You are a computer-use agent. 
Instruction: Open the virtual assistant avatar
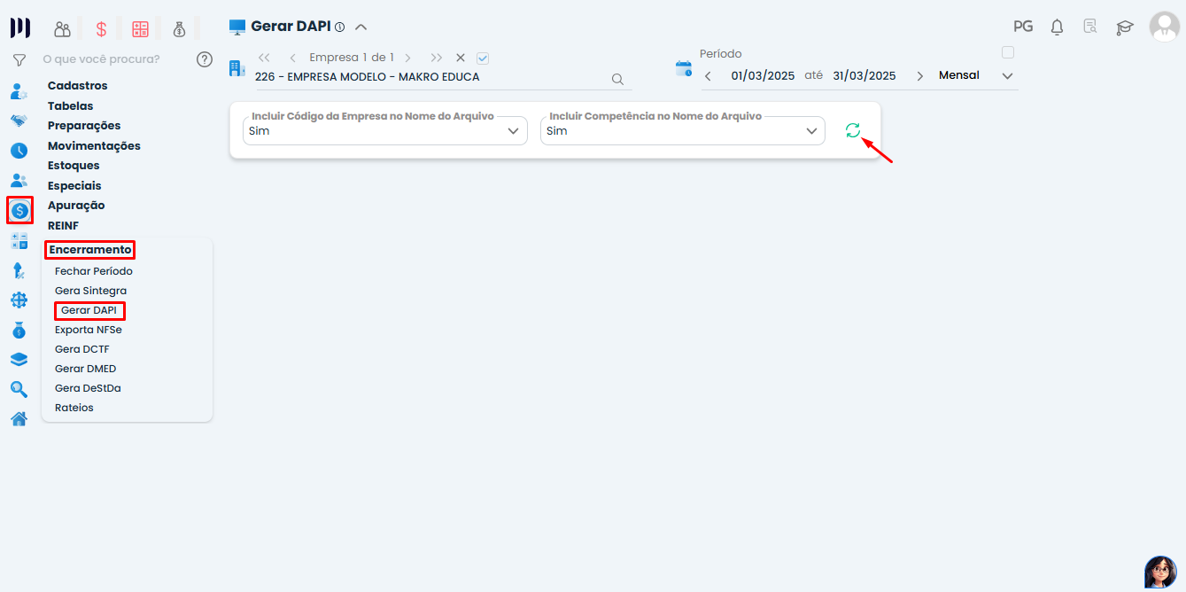1160,572
